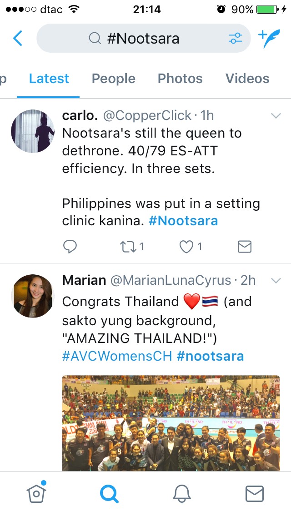Select the Search tab in bottom bar
Screen dimensions: 291x516
pyautogui.click(x=109, y=493)
